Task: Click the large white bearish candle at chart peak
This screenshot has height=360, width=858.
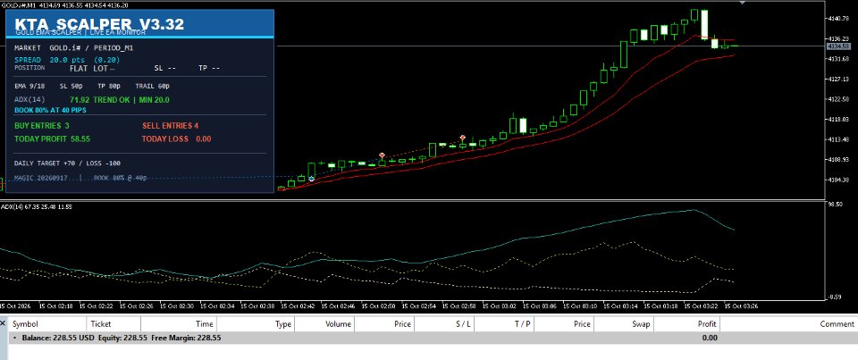Action: (704, 23)
